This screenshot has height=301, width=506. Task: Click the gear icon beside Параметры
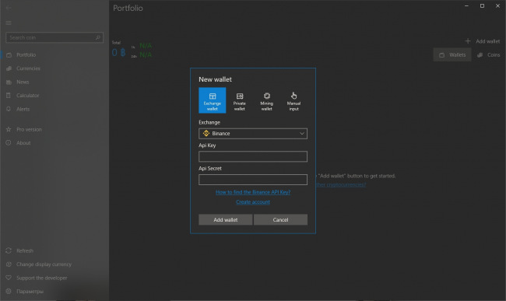click(9, 292)
